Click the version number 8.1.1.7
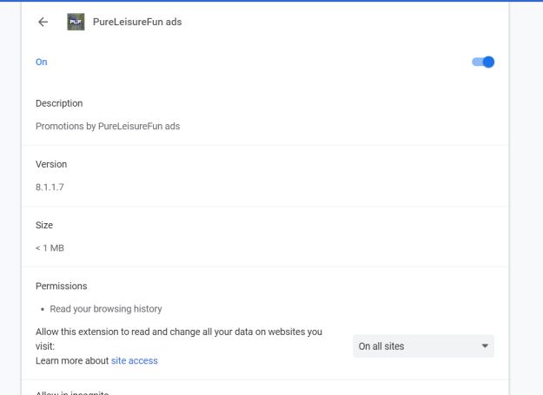Screen dimensions: 543x395 [x=51, y=187]
